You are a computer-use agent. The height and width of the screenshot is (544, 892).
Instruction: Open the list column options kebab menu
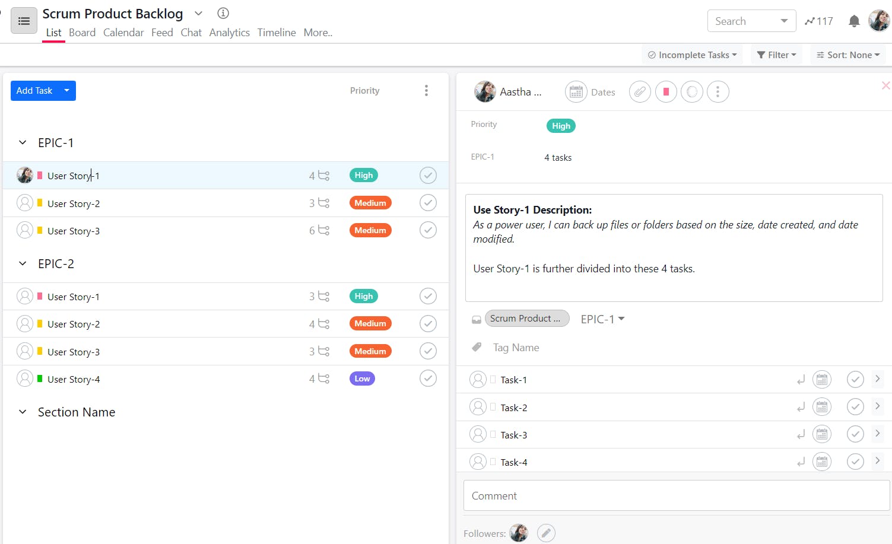tap(426, 91)
